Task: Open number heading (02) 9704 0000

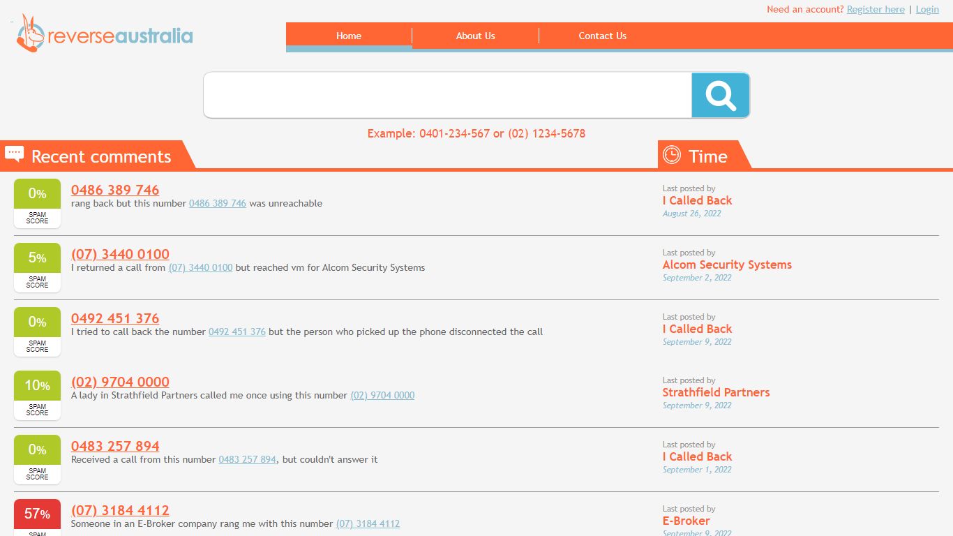Action: [x=120, y=382]
